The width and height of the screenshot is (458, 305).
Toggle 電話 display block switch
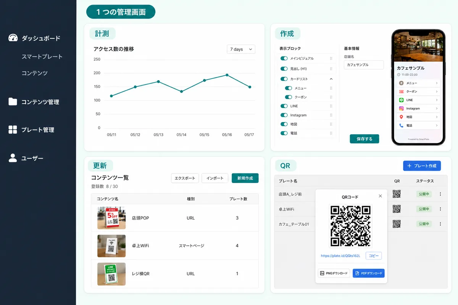coord(284,133)
